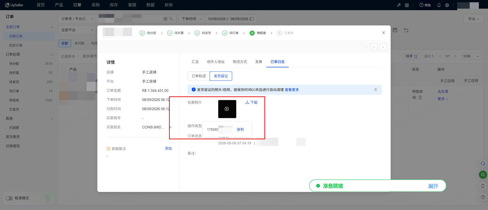Open the key tool icon in header
Image resolution: width=488 pixels, height=210 pixels.
click(399, 5)
